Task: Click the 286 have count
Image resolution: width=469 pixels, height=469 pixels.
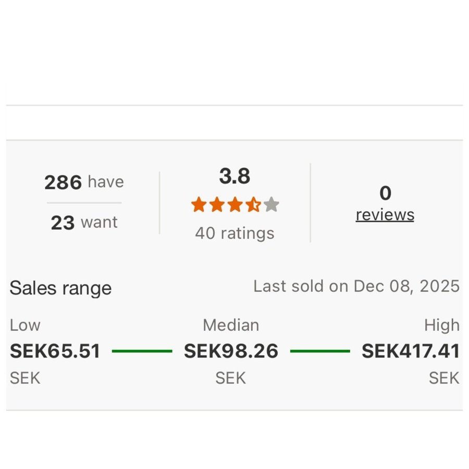Action: [x=84, y=182]
